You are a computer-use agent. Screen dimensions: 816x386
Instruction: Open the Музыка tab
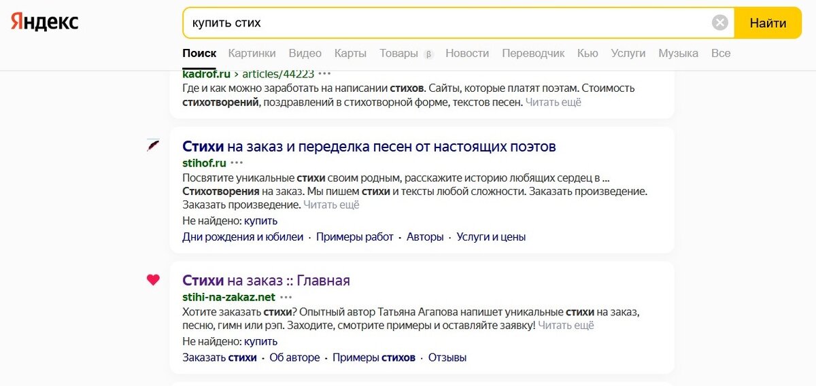pos(678,53)
